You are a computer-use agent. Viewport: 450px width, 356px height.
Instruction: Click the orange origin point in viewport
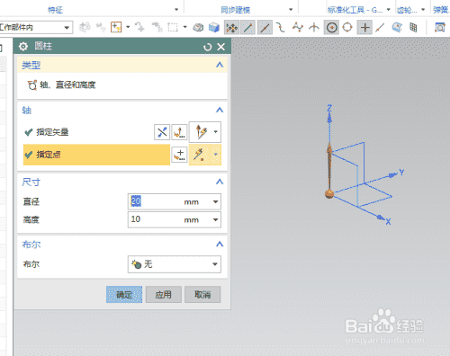click(x=329, y=194)
